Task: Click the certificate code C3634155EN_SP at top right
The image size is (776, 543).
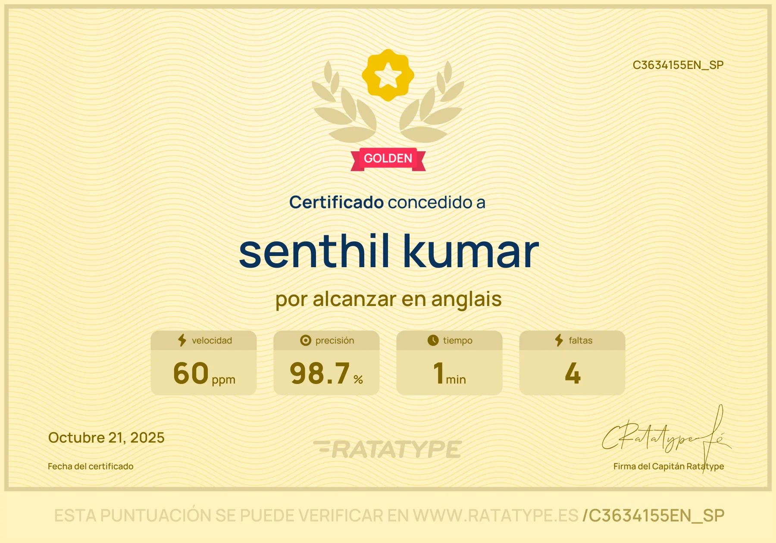Action: 678,65
